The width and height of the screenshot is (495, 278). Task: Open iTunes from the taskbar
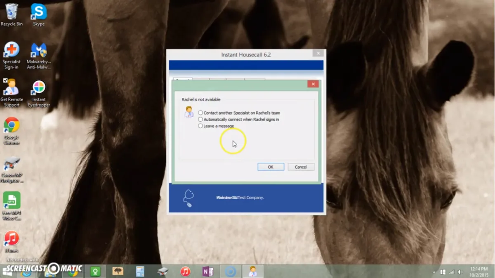click(185, 271)
